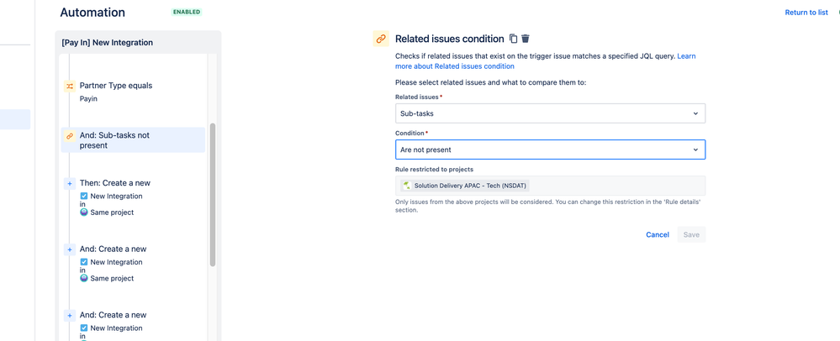
Task: Click the Cancel button
Action: click(x=657, y=234)
